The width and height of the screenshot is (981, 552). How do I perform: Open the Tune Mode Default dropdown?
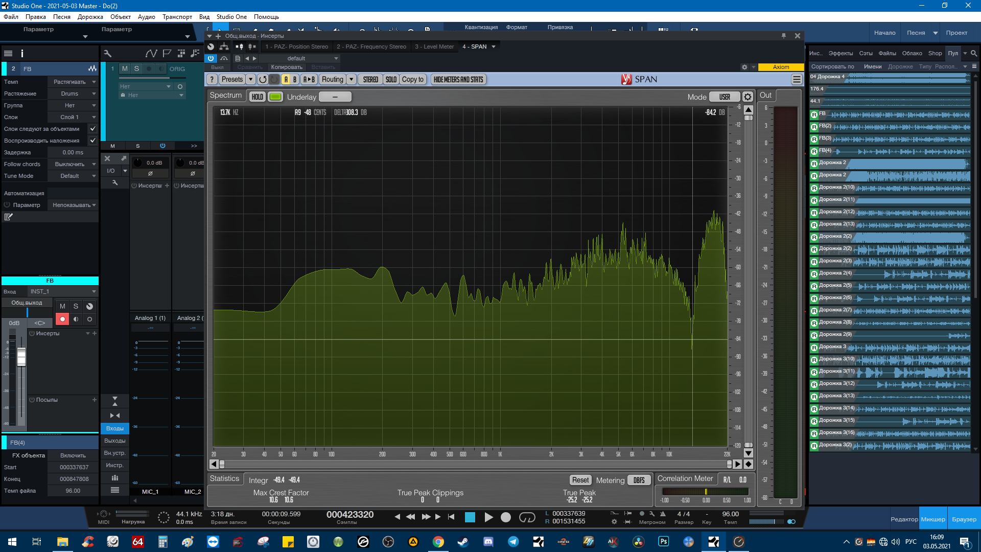tap(73, 176)
